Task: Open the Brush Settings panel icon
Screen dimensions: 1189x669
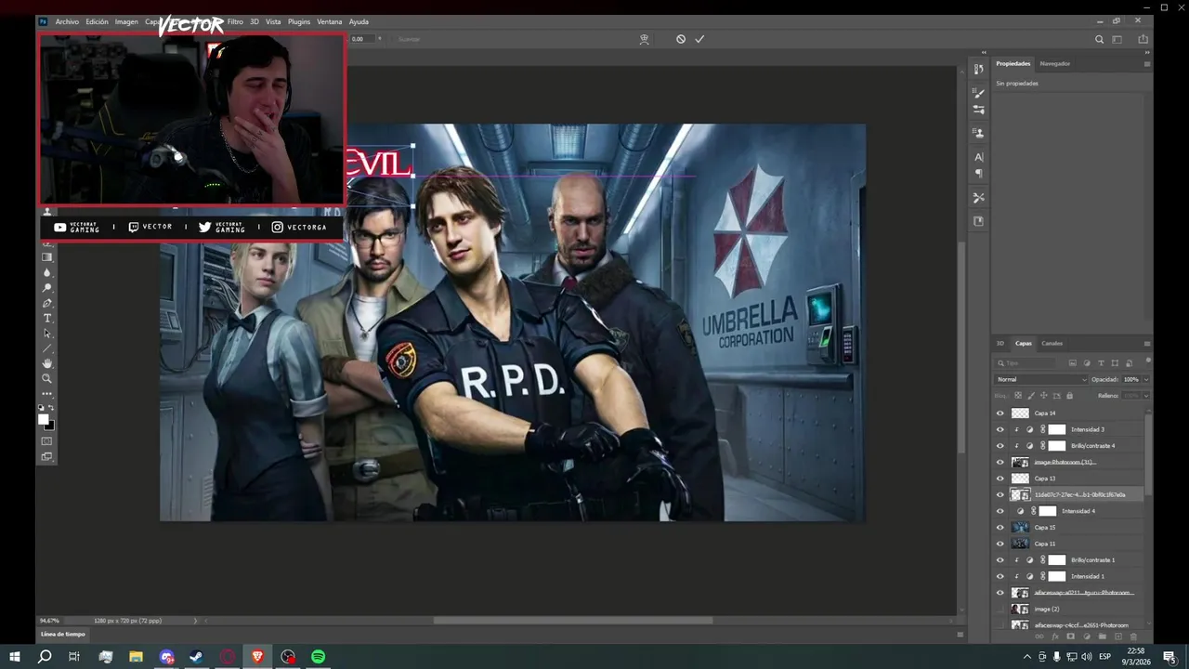Action: 978,110
